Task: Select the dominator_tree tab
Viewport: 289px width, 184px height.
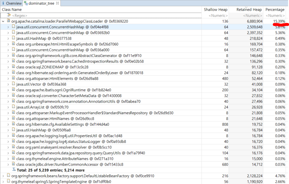Action: (41, 3)
